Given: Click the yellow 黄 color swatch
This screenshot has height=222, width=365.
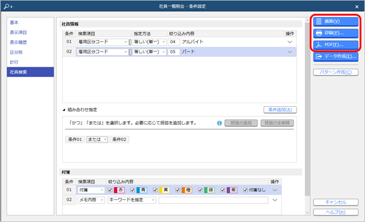Looking at the screenshot, I should coord(164,190).
